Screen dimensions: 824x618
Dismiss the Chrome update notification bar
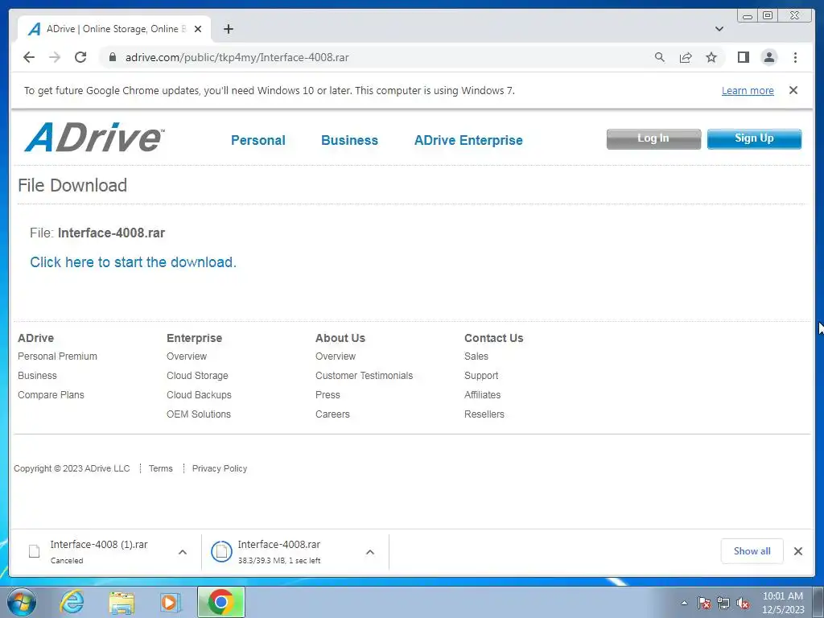[793, 90]
